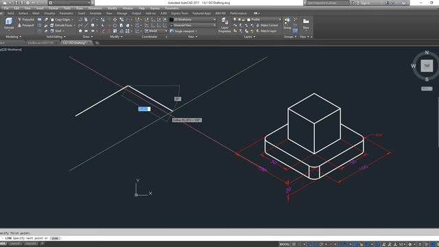
Task: Click the new drawing tab plus button
Action: pos(97,43)
